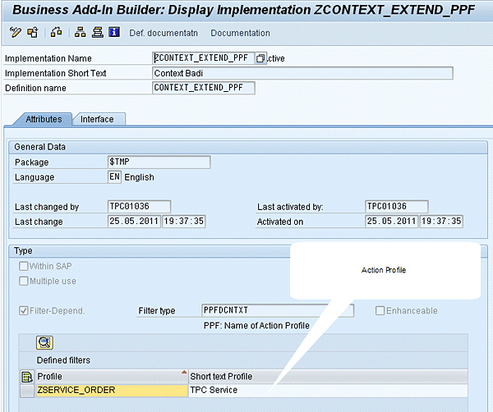This screenshot has width=493, height=412.
Task: Select the ZSERVICE_ORDER profile cell
Action: coord(111,390)
